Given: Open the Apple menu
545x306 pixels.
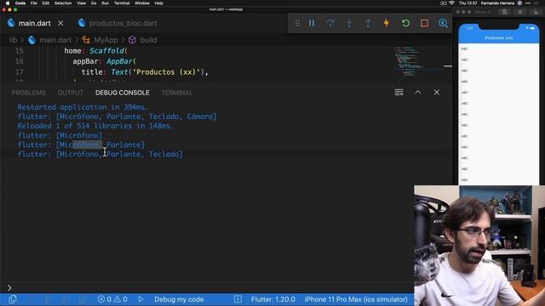Looking at the screenshot, I should [x=8, y=3].
